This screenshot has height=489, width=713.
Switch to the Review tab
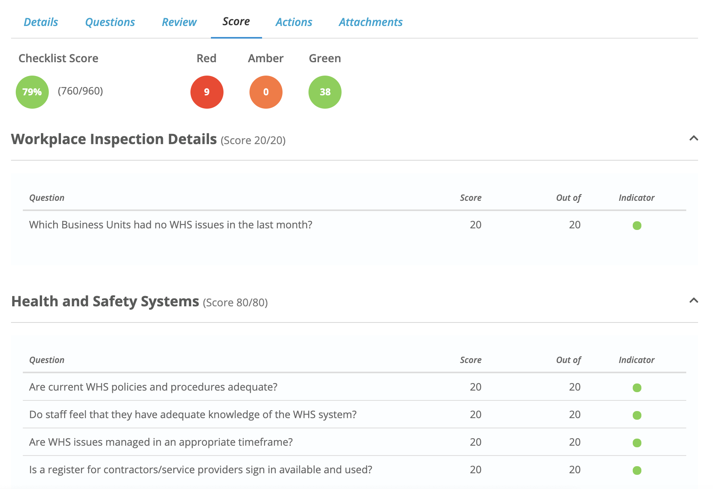179,22
